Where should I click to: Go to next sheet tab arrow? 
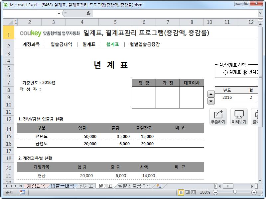[16, 186]
